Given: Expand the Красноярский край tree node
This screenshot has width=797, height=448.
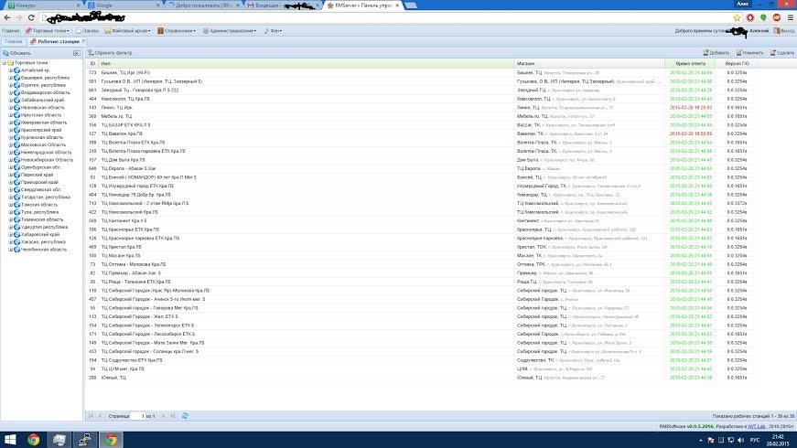Looking at the screenshot, I should pos(10,130).
